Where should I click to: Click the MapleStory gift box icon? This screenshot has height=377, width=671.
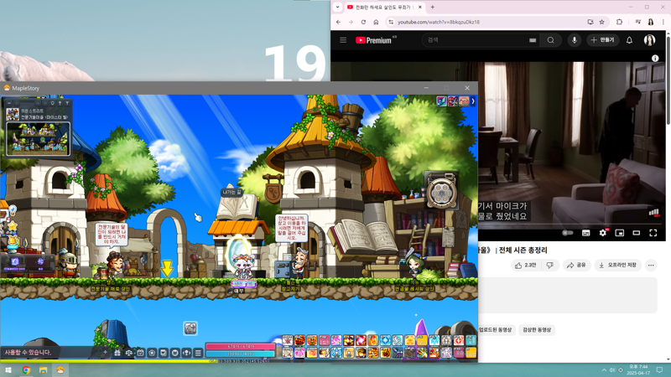coord(117,353)
